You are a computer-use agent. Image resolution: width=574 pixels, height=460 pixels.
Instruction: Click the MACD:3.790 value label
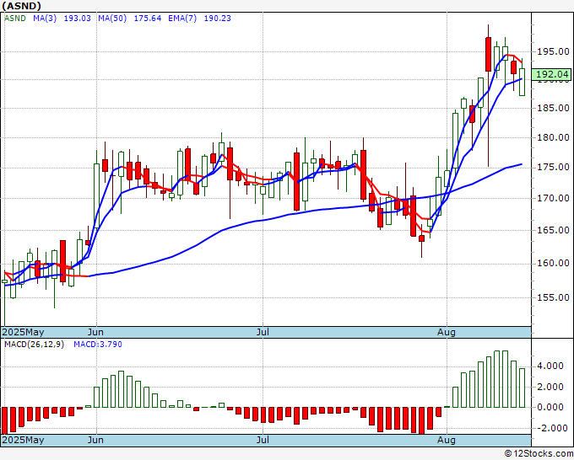pos(98,345)
